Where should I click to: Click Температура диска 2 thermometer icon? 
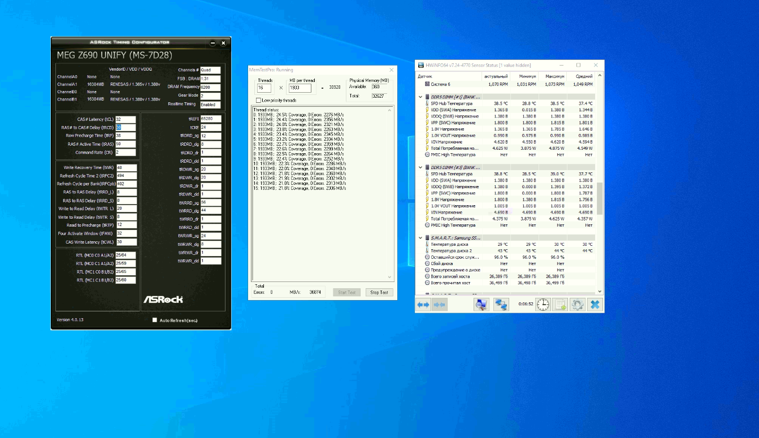427,250
